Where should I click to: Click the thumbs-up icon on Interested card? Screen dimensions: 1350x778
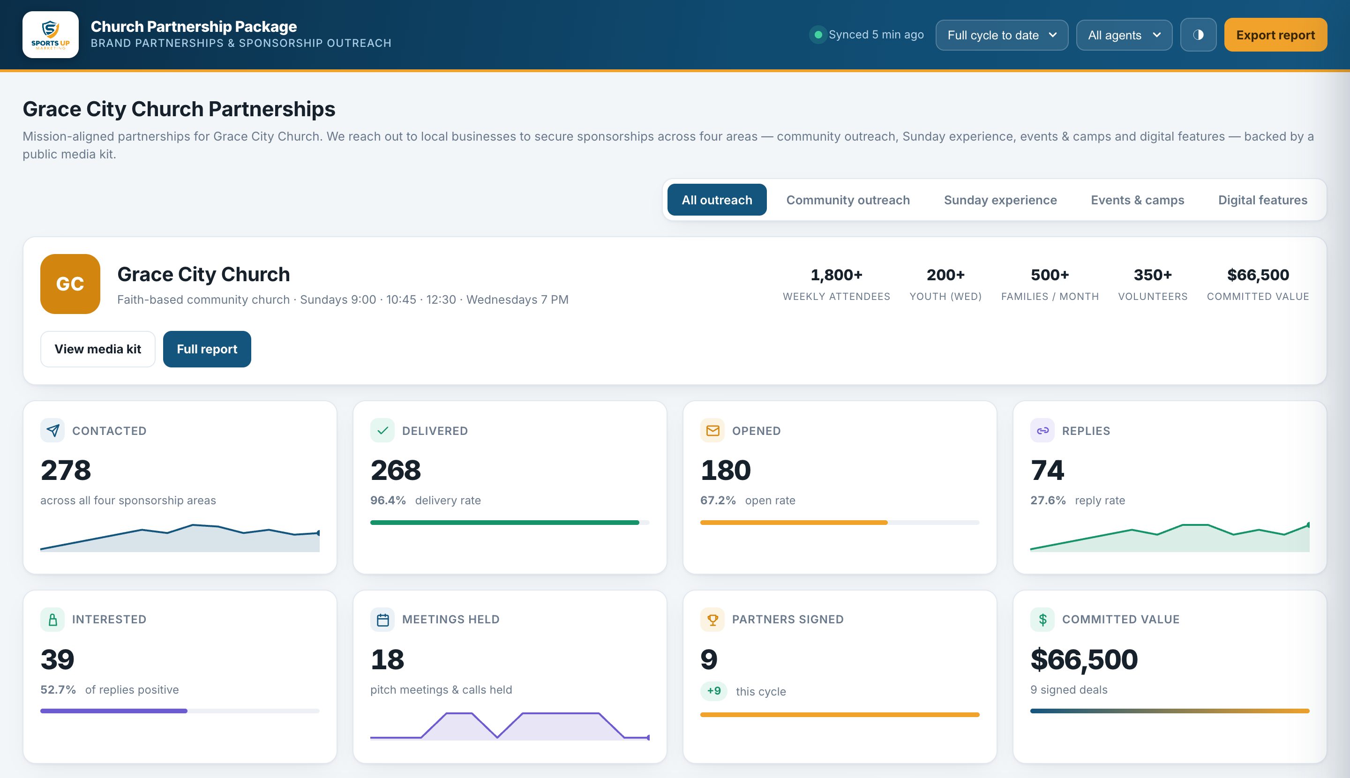click(x=52, y=619)
